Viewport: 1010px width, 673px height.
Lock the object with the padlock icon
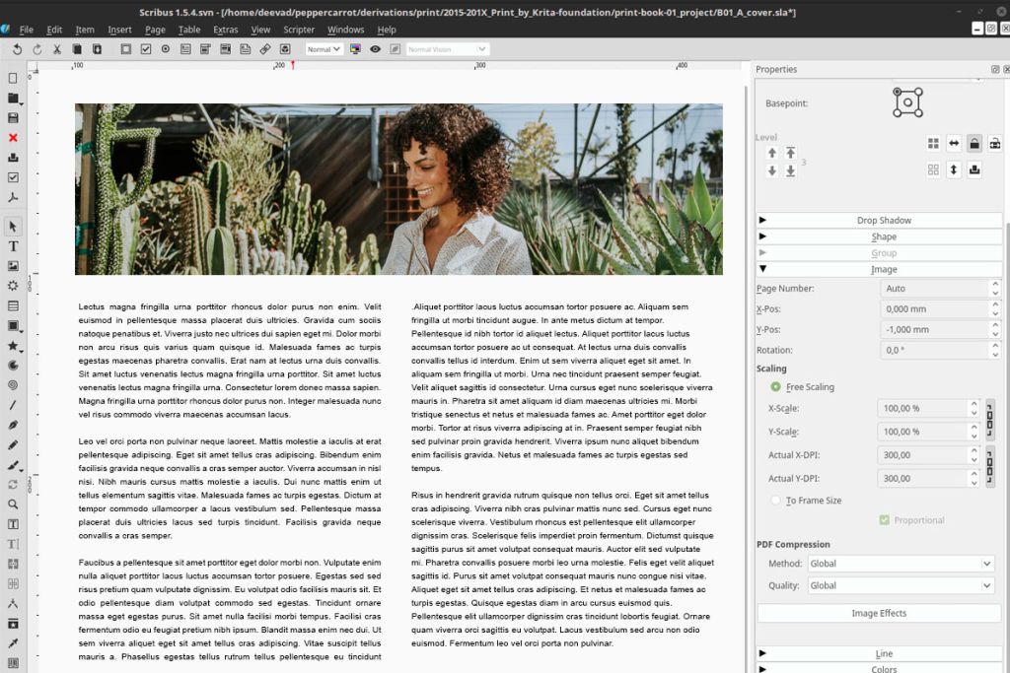tap(974, 143)
